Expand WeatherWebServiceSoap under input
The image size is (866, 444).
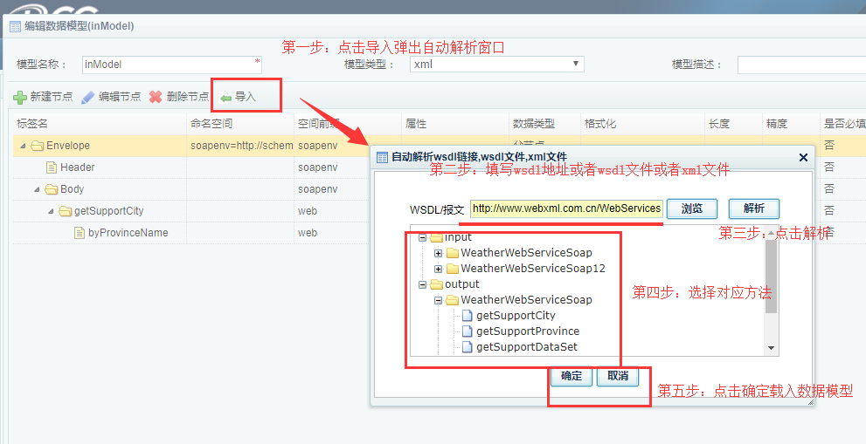(x=438, y=253)
